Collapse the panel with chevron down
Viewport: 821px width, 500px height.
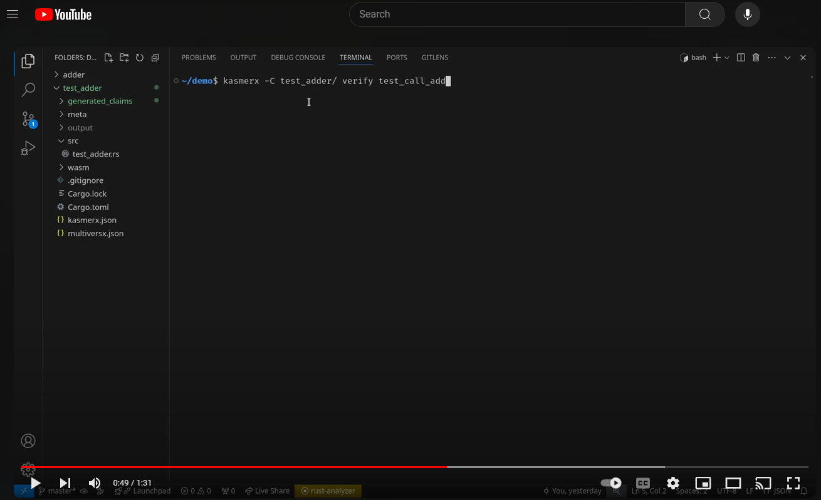coord(788,58)
